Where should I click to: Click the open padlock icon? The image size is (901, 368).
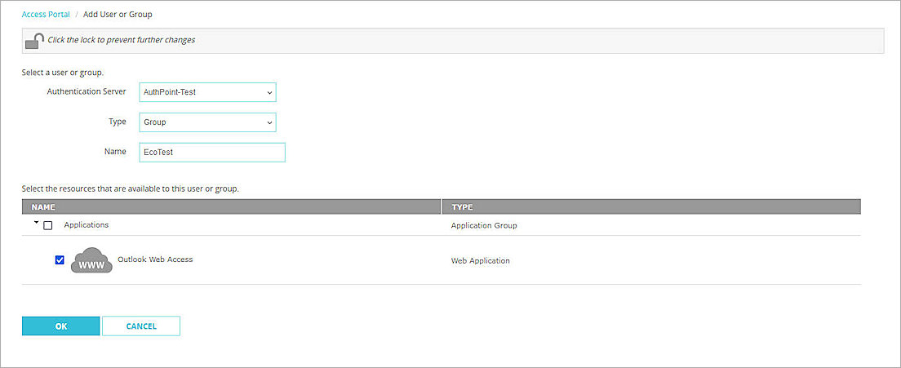click(34, 41)
